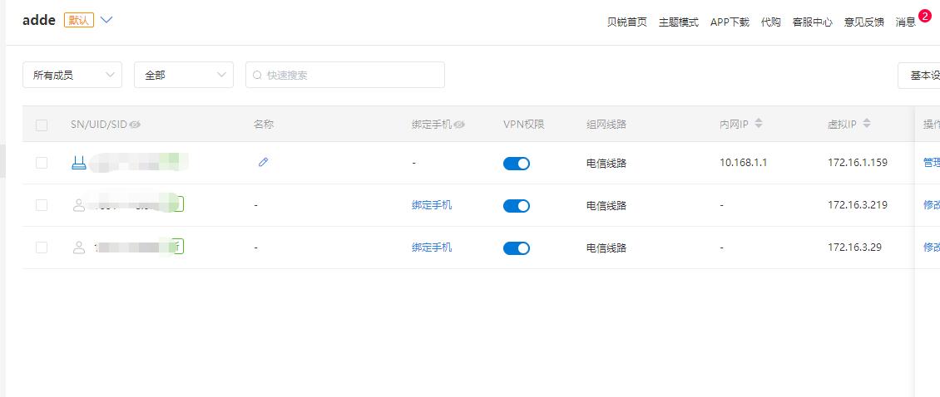The height and width of the screenshot is (397, 940).
Task: Click the 基本设置 button
Action: tap(919, 76)
